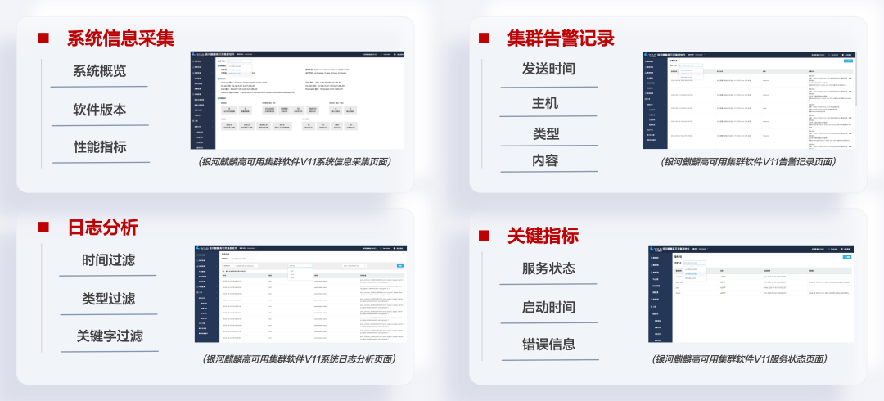
Task: Select the 发送时间 item
Action: [x=548, y=68]
